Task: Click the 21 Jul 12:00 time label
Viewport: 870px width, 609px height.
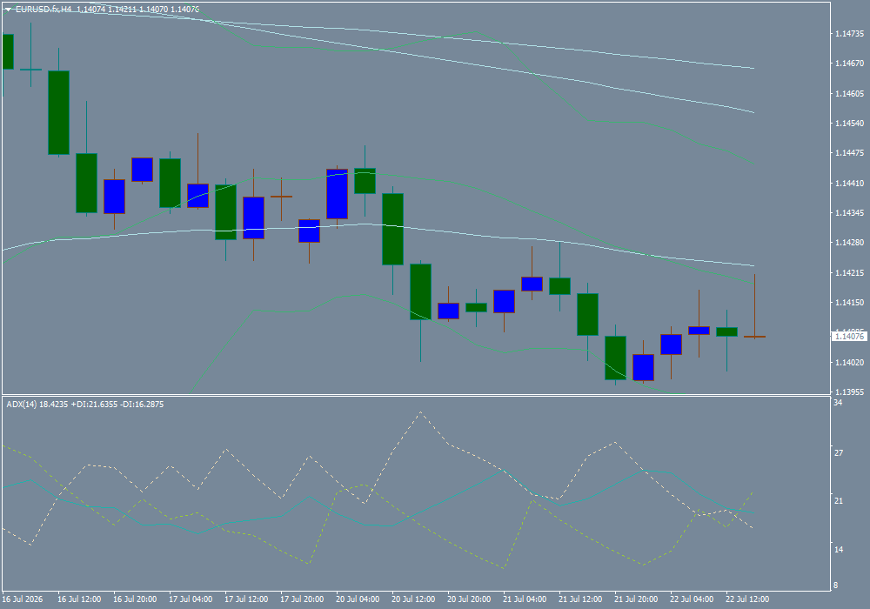Action: point(580,599)
